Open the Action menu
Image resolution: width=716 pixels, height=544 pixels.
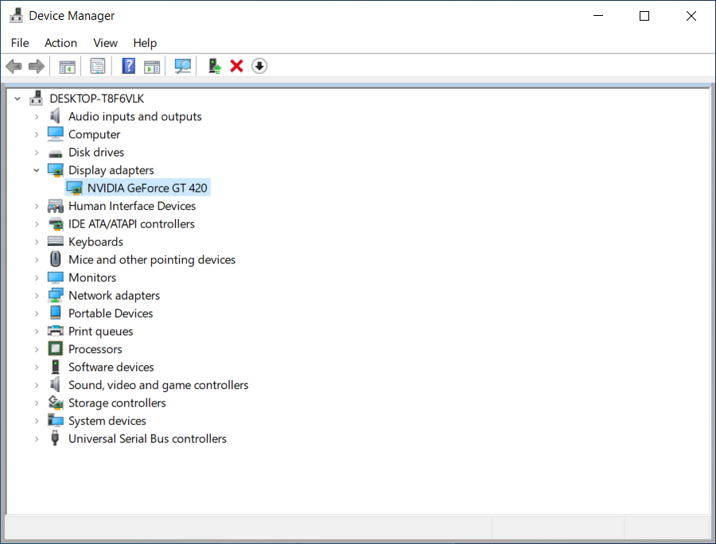(x=60, y=43)
